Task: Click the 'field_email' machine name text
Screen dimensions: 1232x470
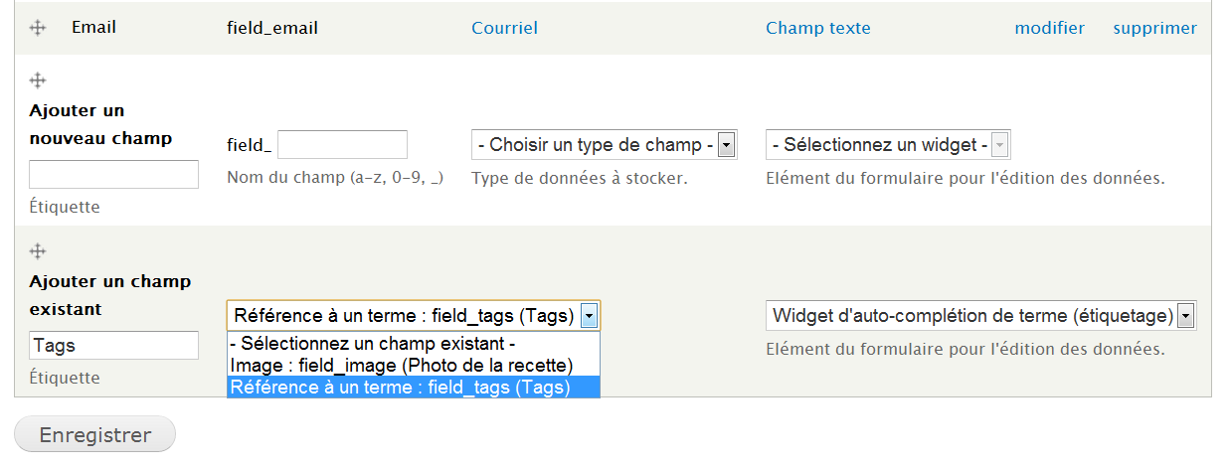Action: [272, 28]
